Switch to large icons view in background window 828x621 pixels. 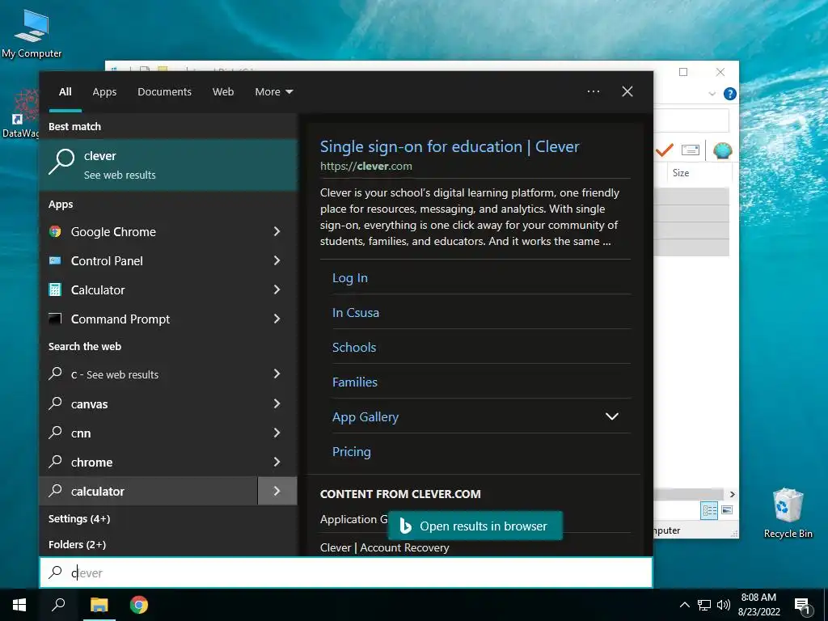[x=727, y=510]
